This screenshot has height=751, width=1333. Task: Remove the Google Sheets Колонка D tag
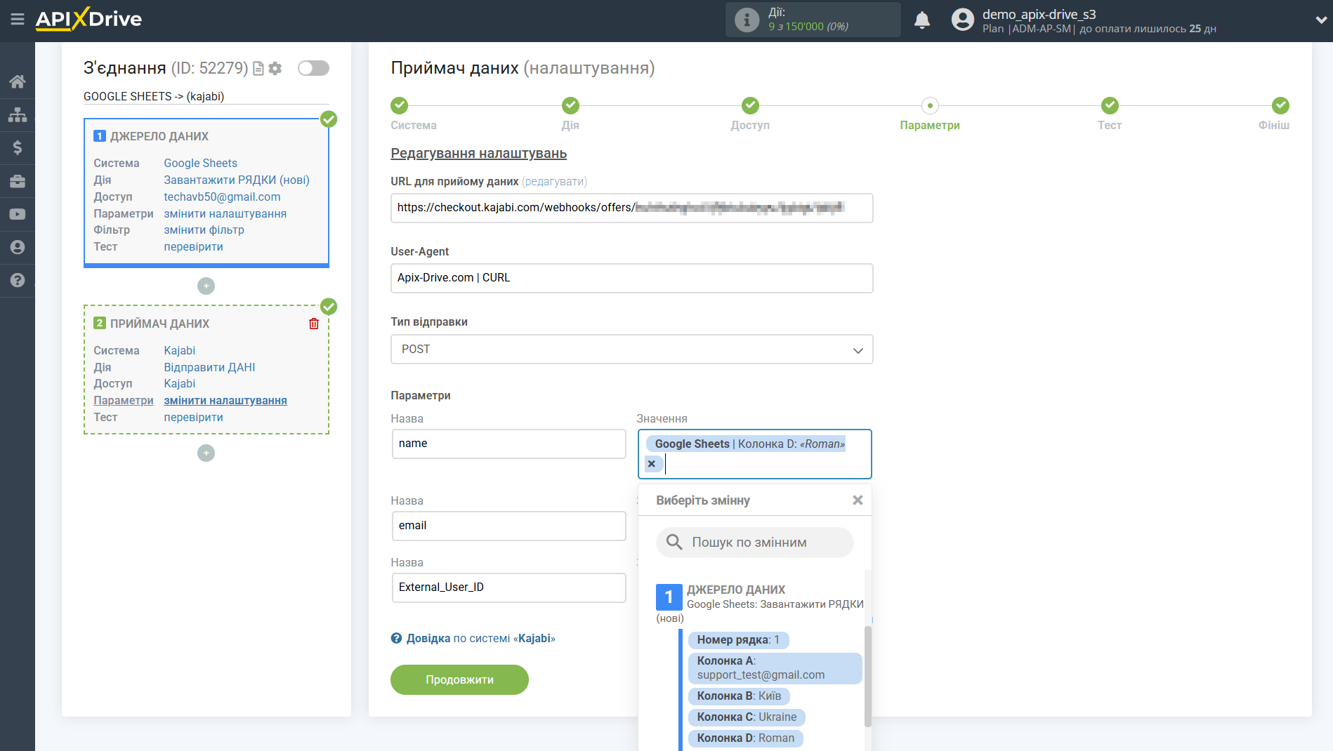point(652,464)
